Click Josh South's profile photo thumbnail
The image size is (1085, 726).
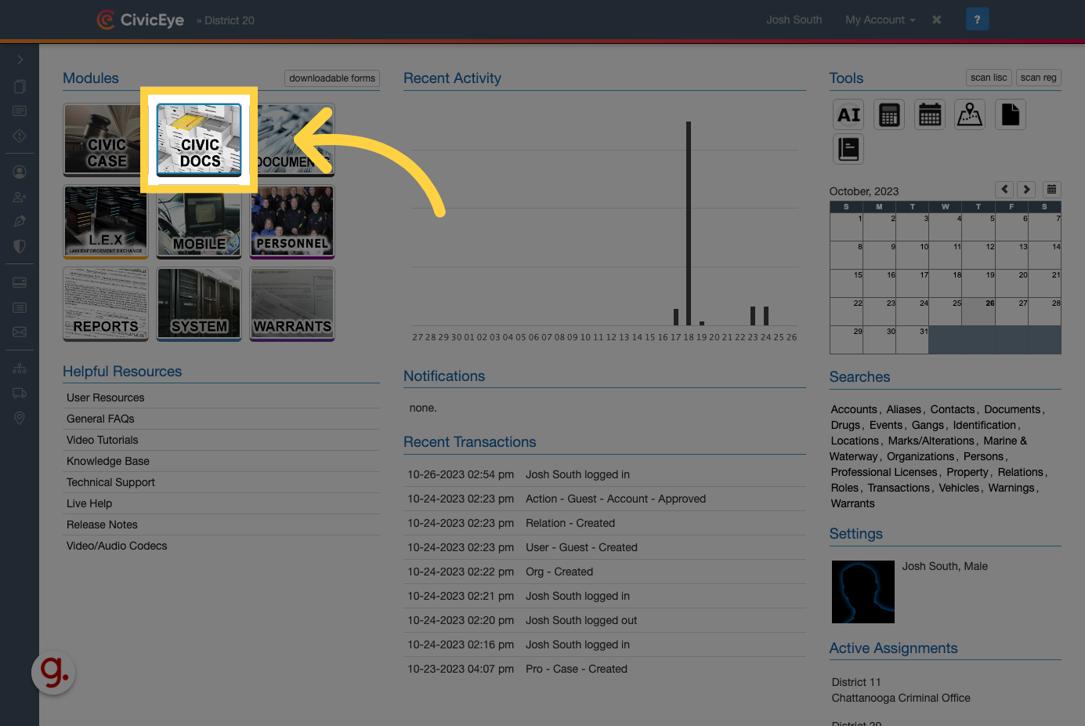(863, 591)
